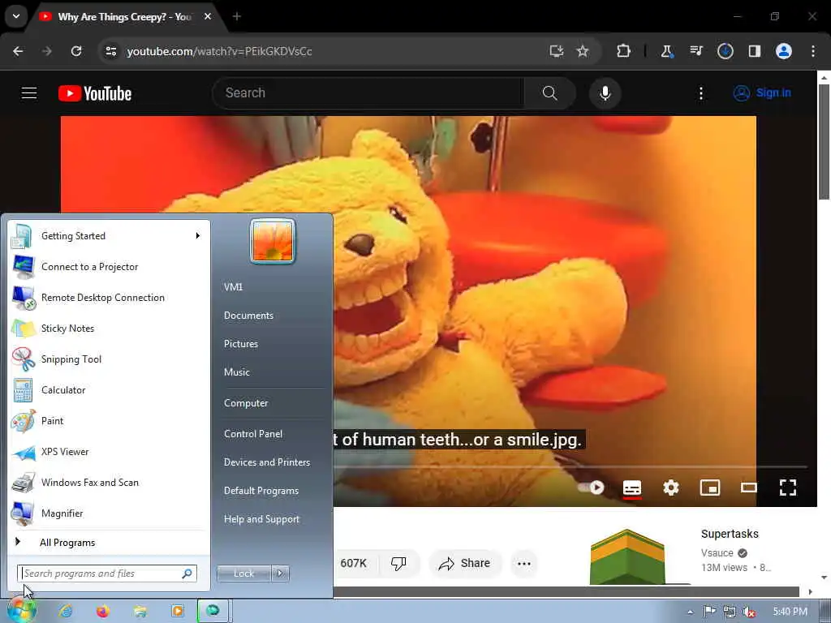Launch Connect to a Projector
831x623 pixels.
[109, 266]
